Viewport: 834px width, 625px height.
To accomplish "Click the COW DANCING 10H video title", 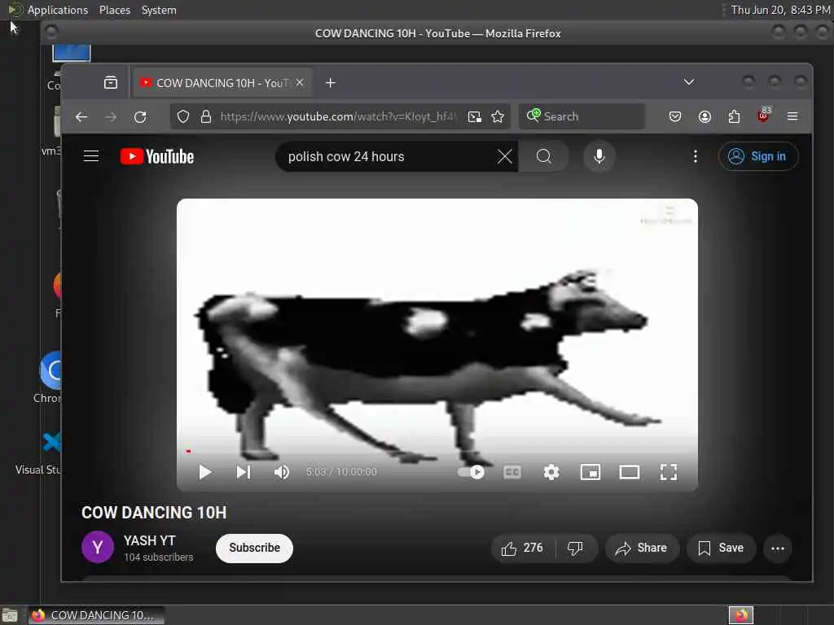I will coord(154,513).
